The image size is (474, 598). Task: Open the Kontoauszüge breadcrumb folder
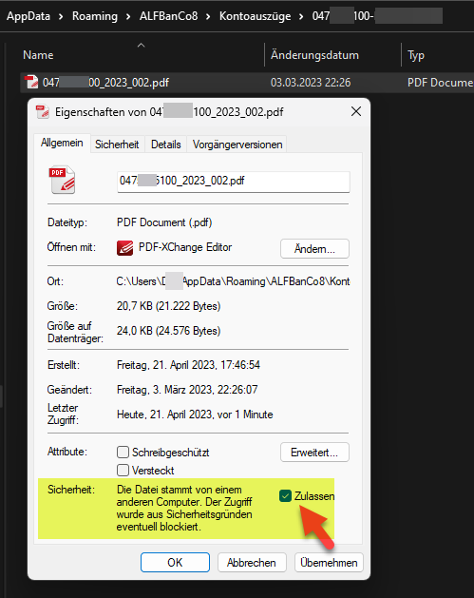255,16
